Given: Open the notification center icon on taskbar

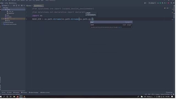Looking at the screenshot, I should (x=172, y=97).
